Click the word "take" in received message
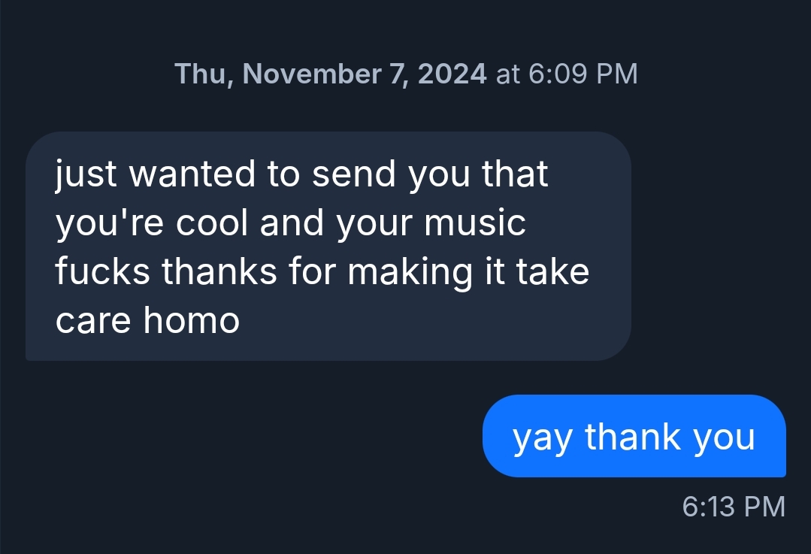This screenshot has width=811, height=554. coord(552,272)
